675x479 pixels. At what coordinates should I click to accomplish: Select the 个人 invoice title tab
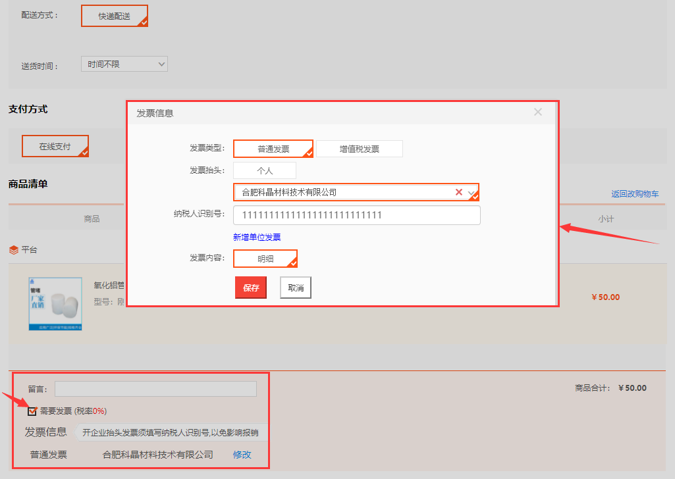(264, 170)
